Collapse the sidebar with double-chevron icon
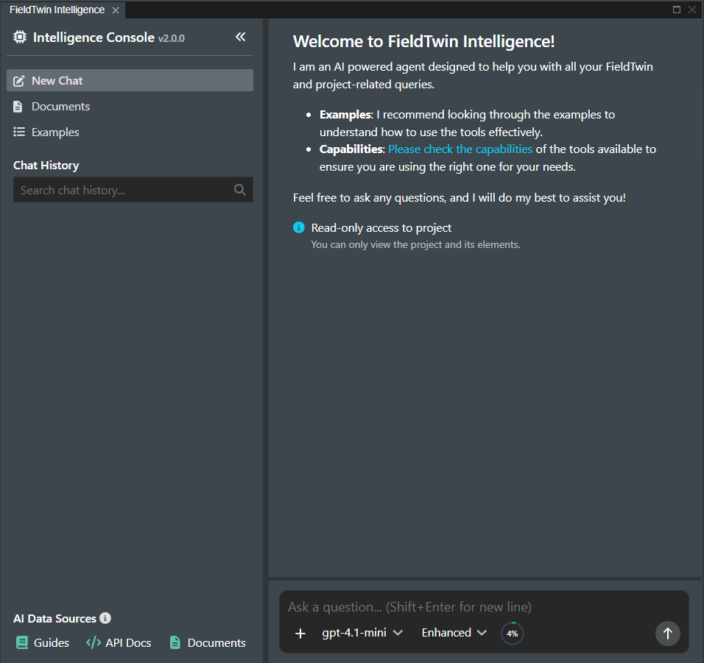 241,37
